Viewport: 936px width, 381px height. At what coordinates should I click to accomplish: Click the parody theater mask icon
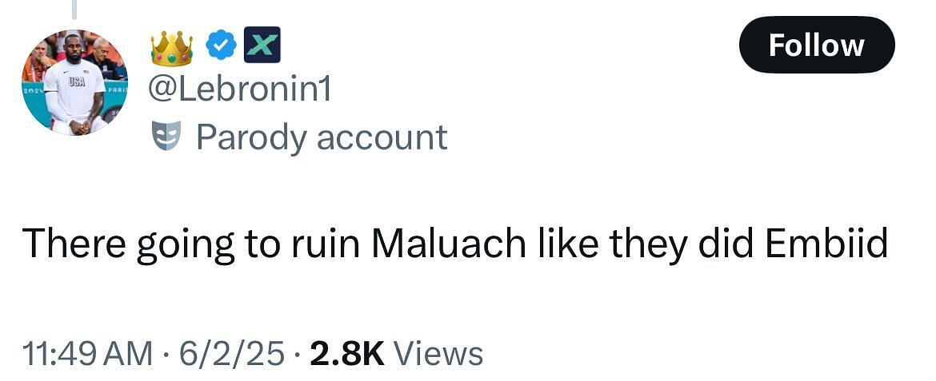click(165, 137)
